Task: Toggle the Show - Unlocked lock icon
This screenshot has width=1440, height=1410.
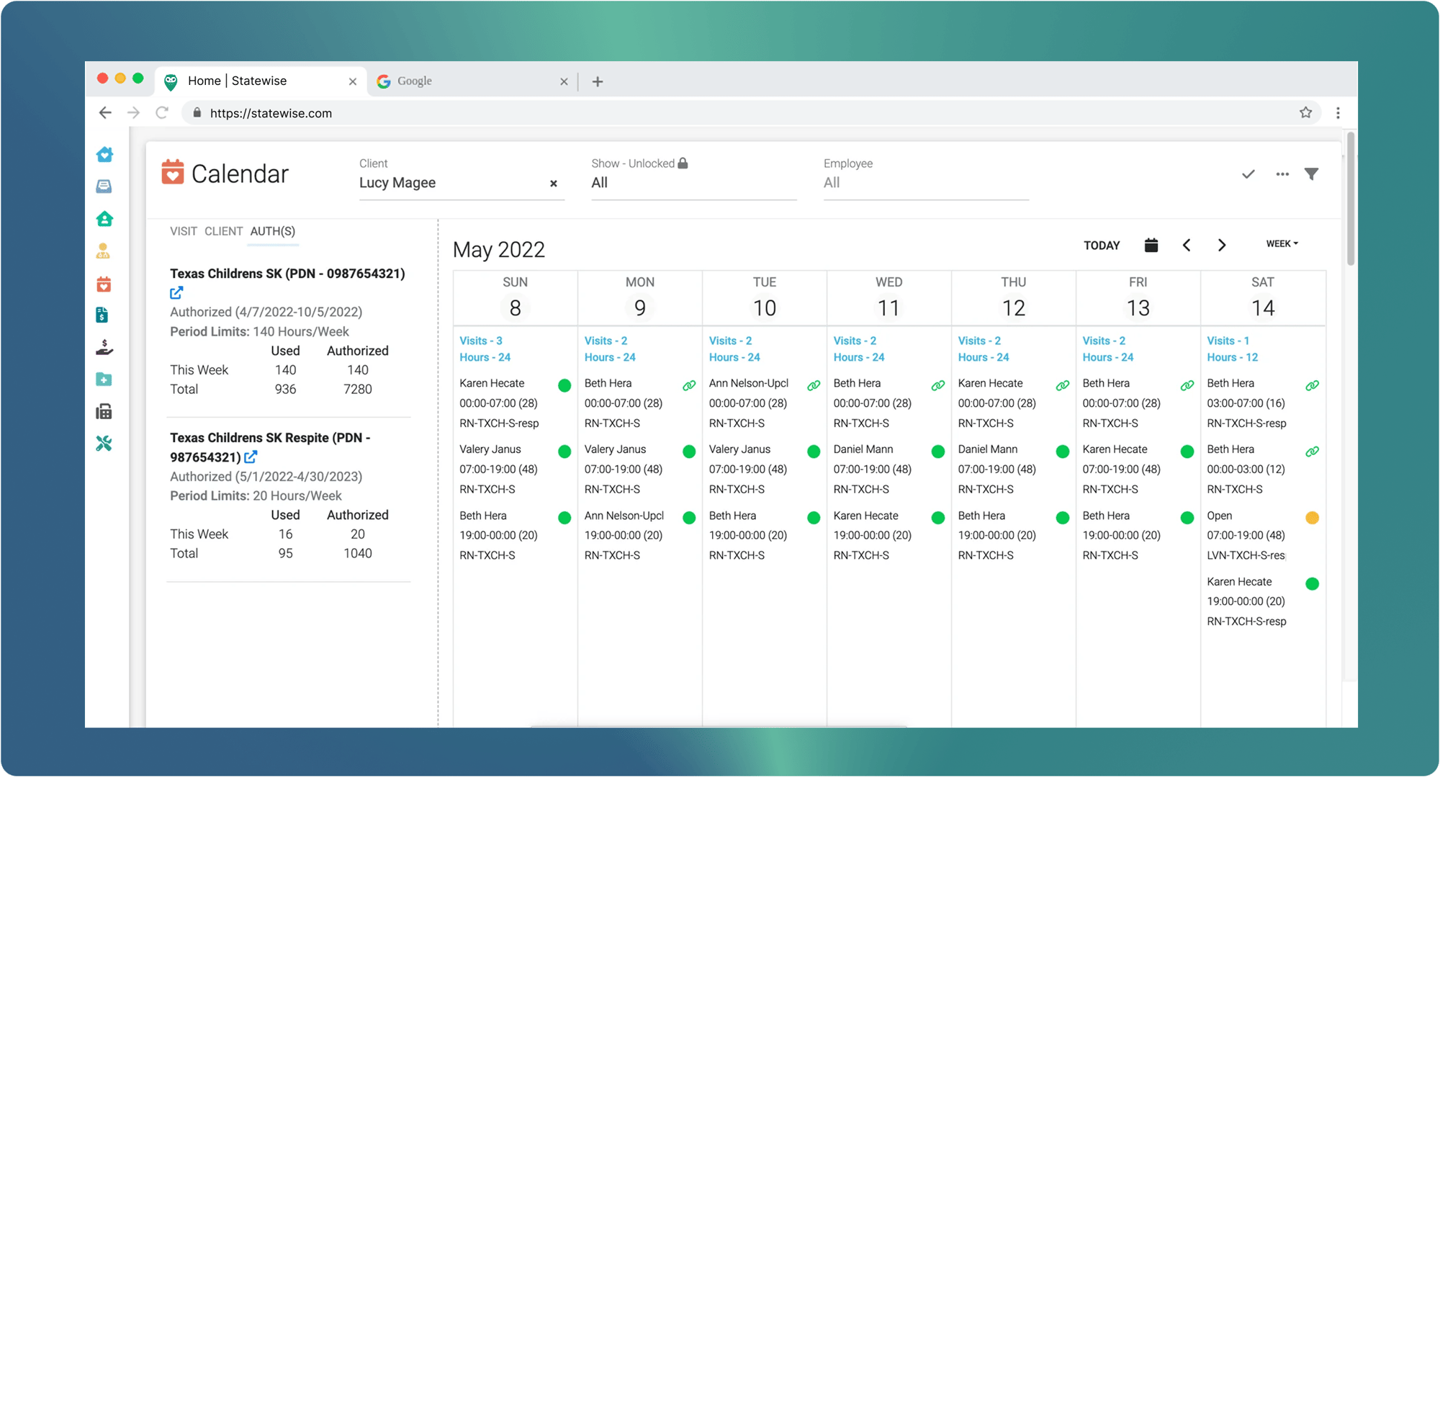Action: point(683,163)
